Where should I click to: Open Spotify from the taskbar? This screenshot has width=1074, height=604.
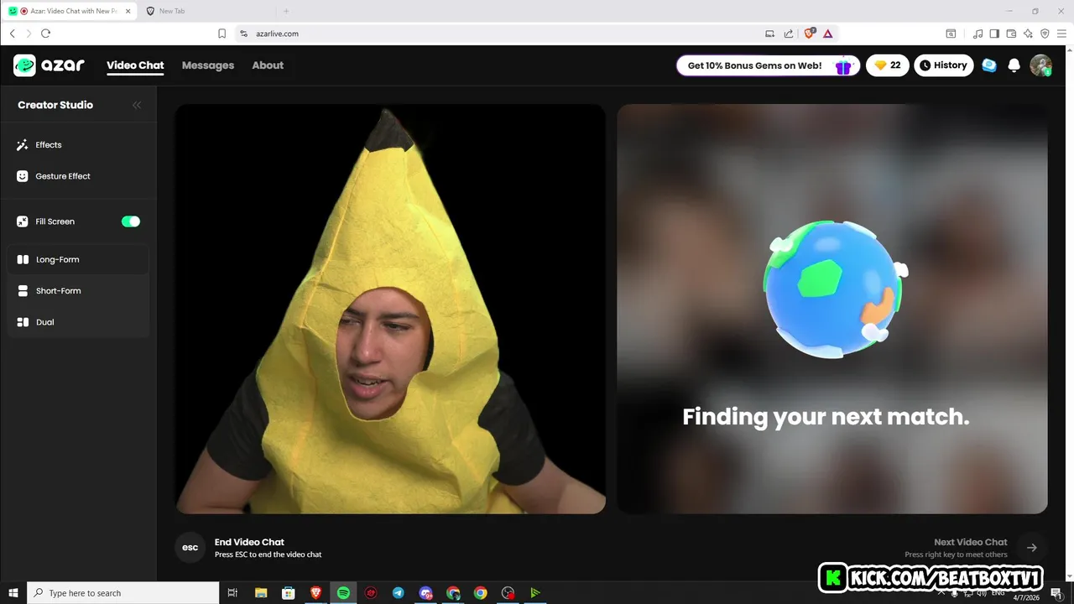343,593
